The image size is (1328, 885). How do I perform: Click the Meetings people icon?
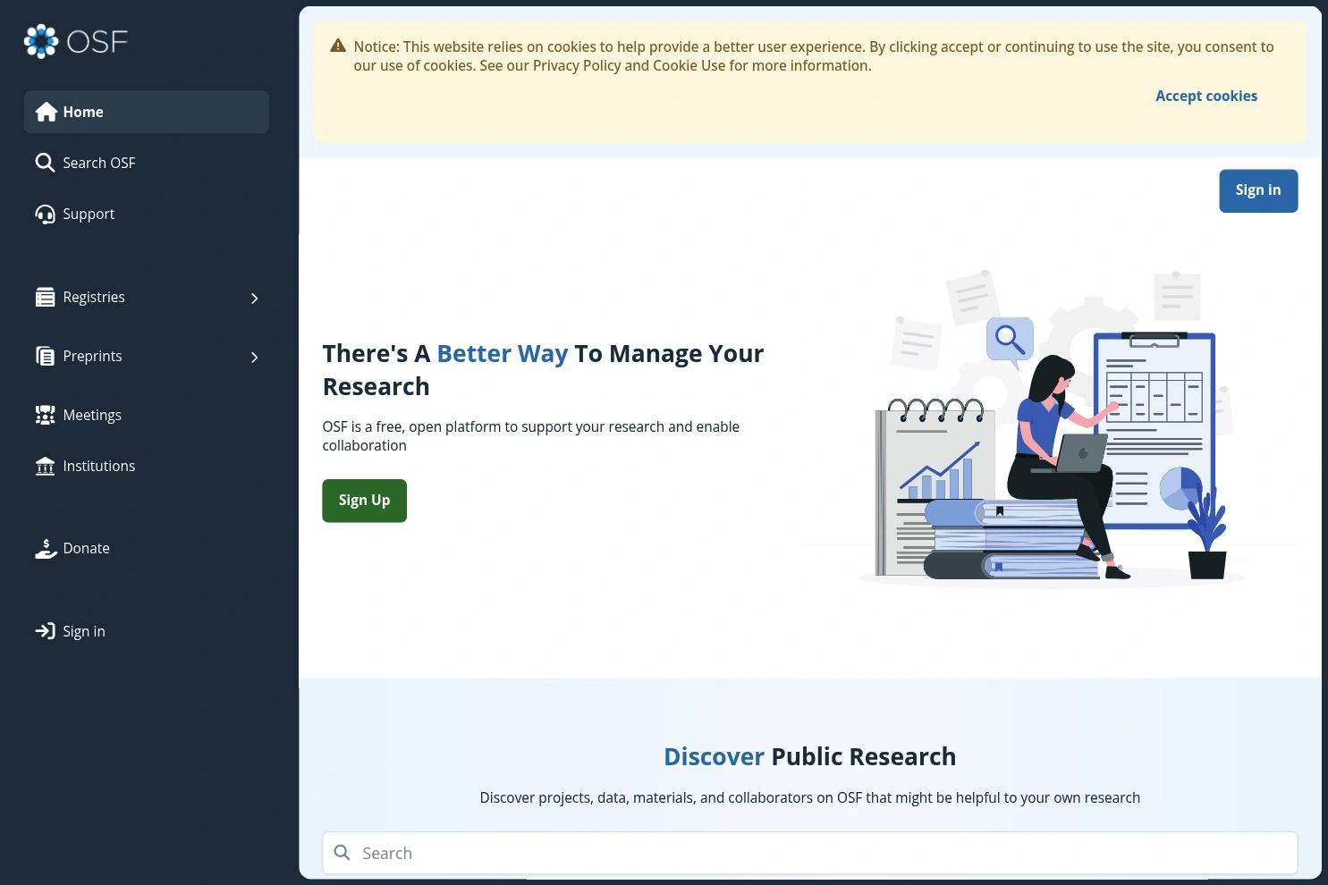pos(45,415)
